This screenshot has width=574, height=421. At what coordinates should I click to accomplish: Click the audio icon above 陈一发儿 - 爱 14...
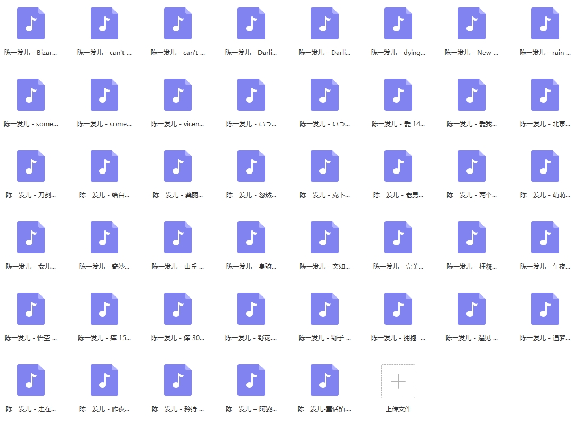coord(398,95)
